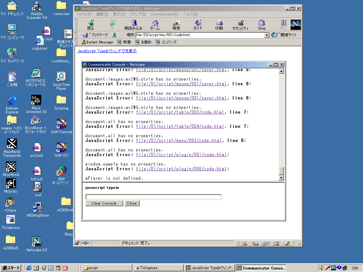Click the JavaScript TypeInウィンドウを表示 link
The width and height of the screenshot is (363, 272).
point(107,51)
